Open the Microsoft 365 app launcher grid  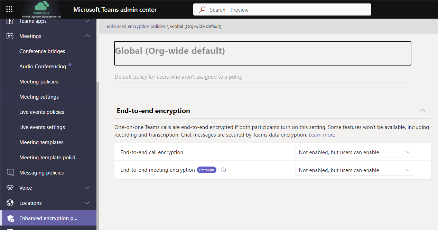point(9,9)
